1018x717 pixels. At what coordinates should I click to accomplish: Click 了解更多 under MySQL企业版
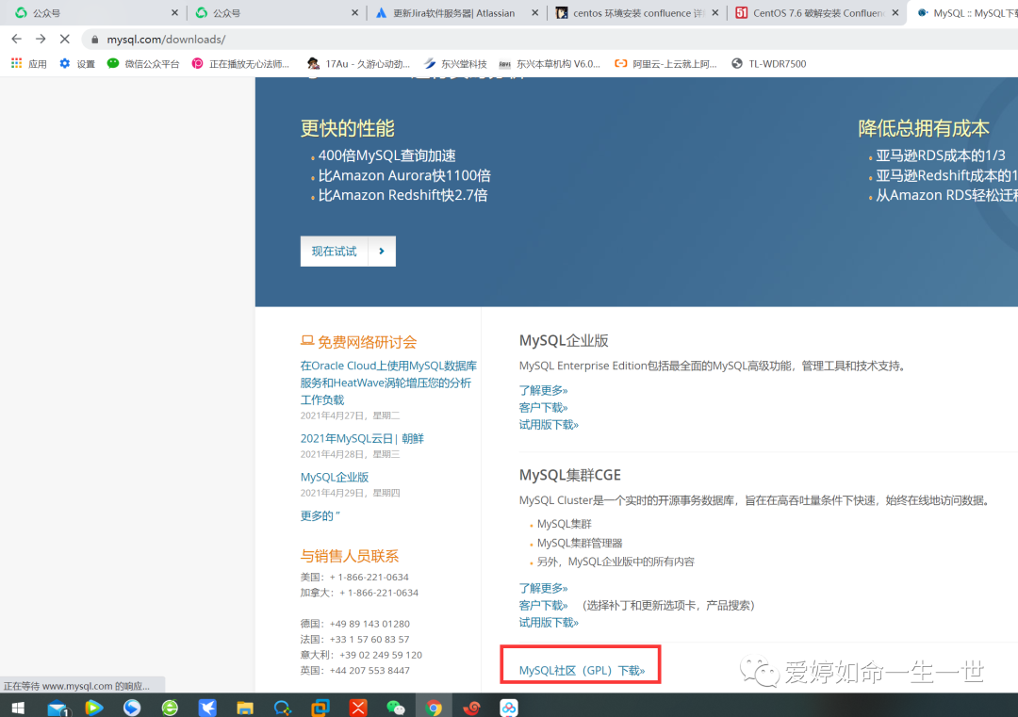543,391
